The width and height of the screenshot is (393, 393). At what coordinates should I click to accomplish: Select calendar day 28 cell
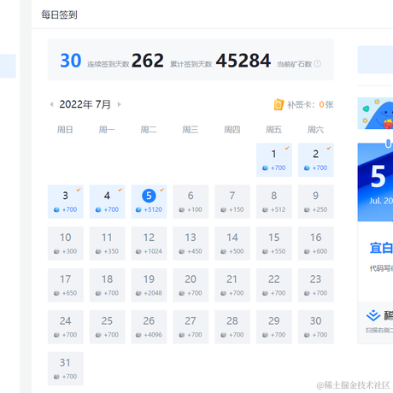click(x=232, y=327)
